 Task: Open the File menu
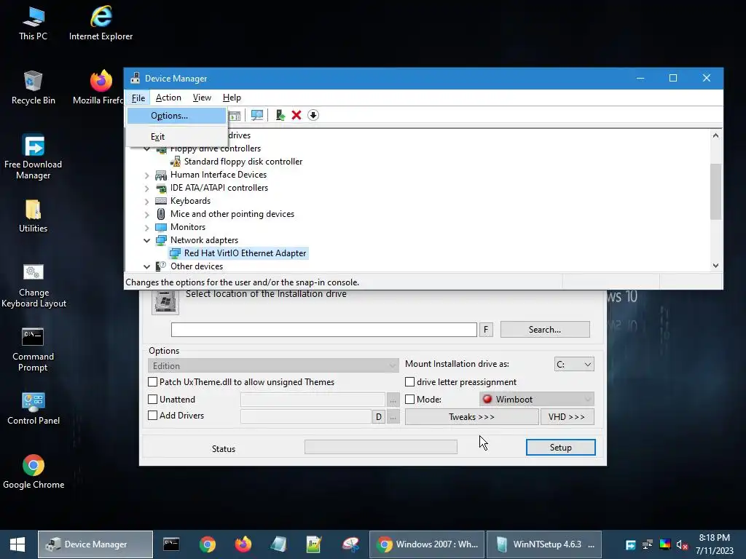[x=138, y=98]
